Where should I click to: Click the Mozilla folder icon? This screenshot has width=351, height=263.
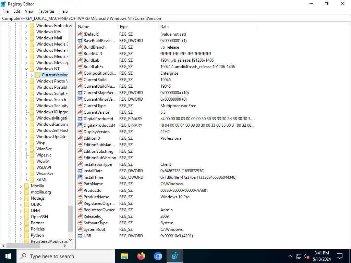pyautogui.click(x=27, y=186)
